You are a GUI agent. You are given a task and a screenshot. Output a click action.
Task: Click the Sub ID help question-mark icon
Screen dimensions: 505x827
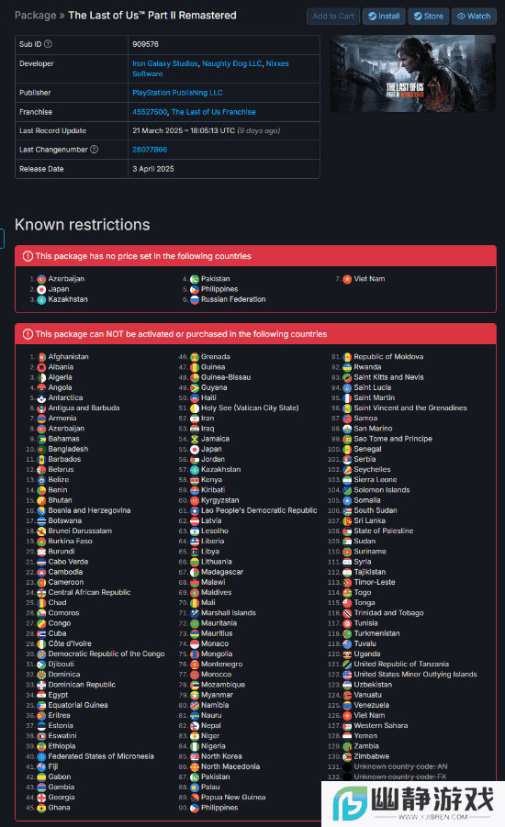pyautogui.click(x=48, y=44)
